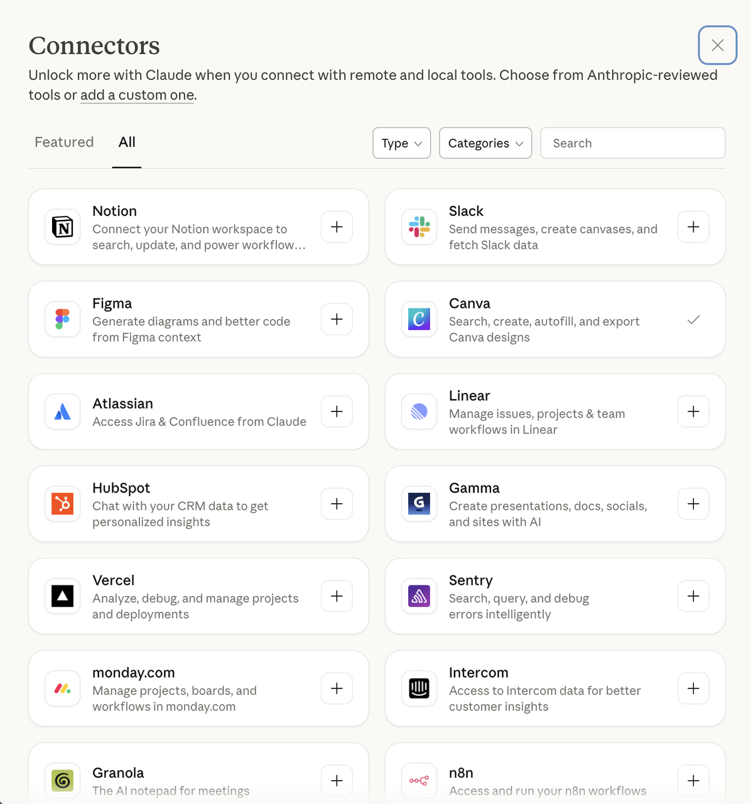
Task: Add the Gamma connector with plus
Action: coord(693,504)
